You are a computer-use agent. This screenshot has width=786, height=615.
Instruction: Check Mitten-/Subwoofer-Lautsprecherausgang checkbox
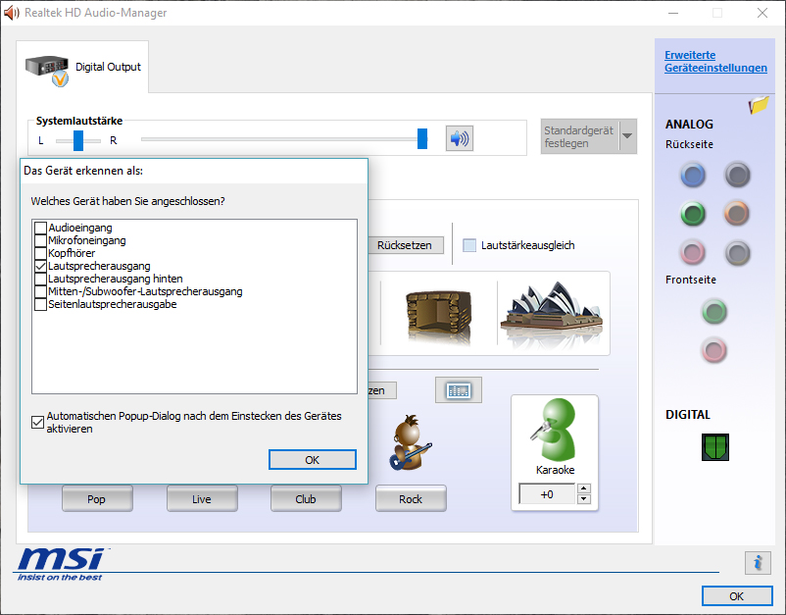40,291
